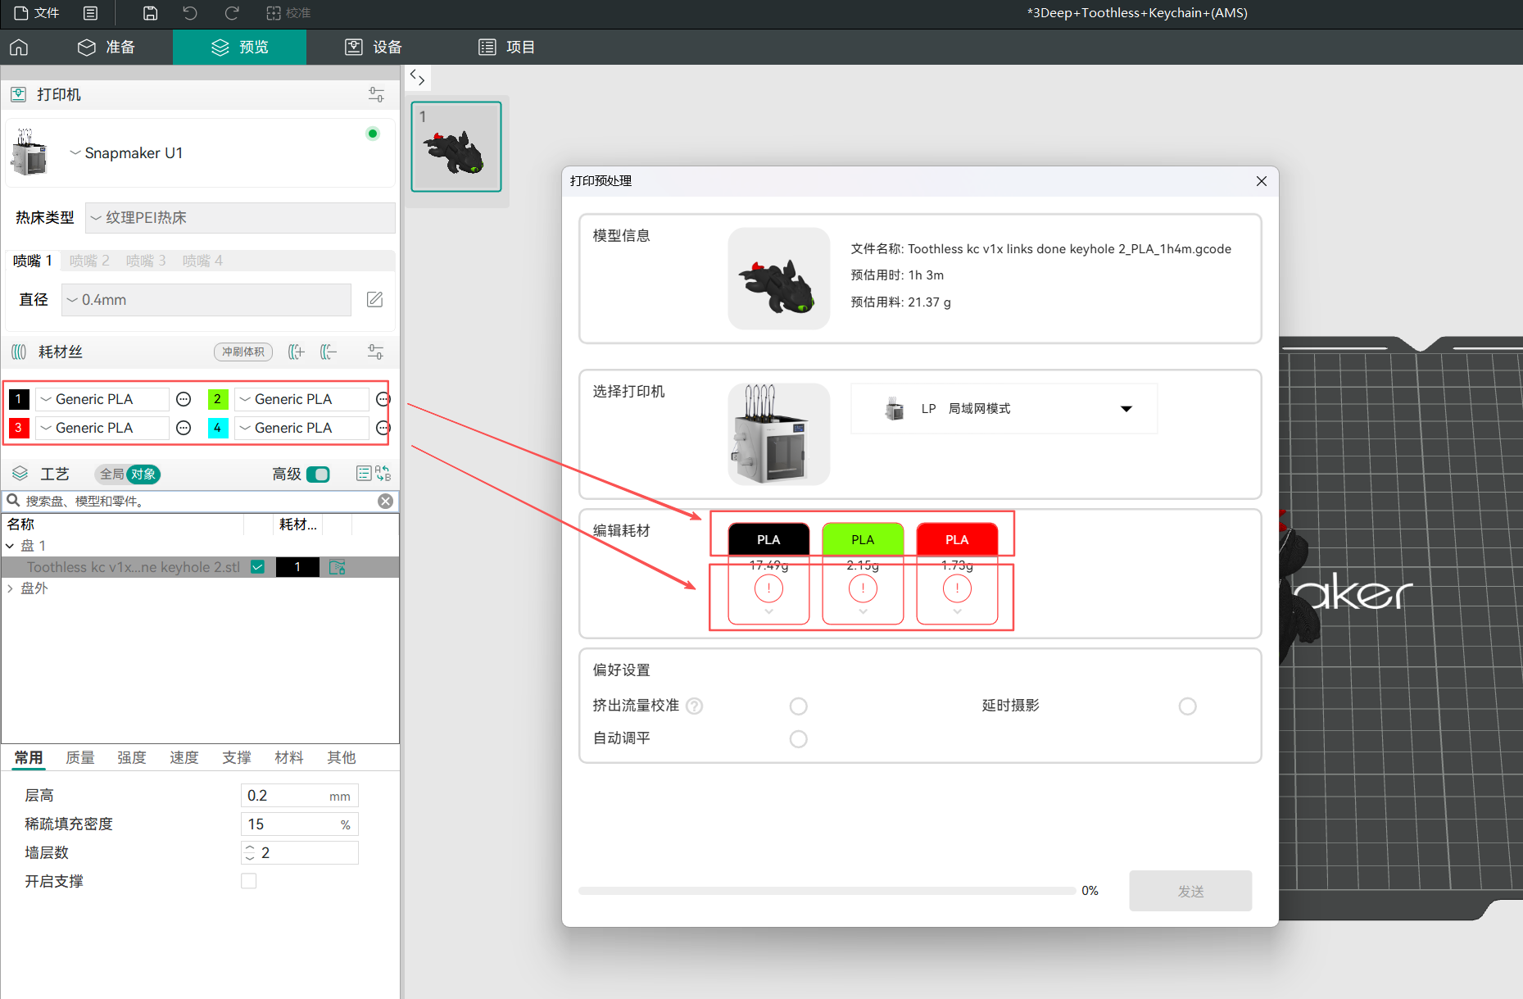Clear the search box with X icon

point(385,502)
